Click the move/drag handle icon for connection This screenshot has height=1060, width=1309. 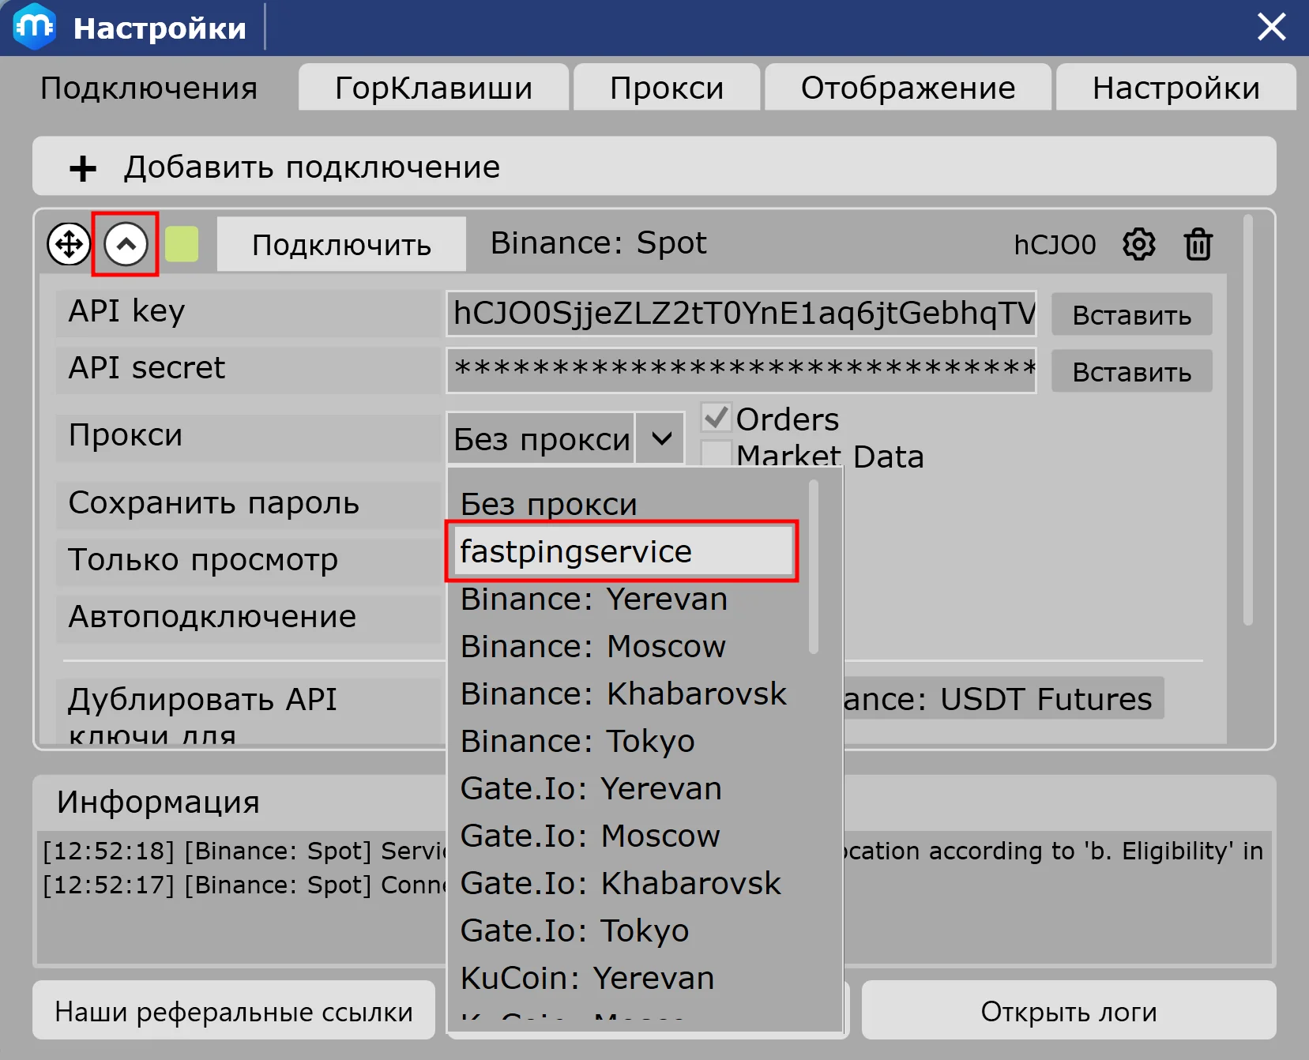click(69, 244)
